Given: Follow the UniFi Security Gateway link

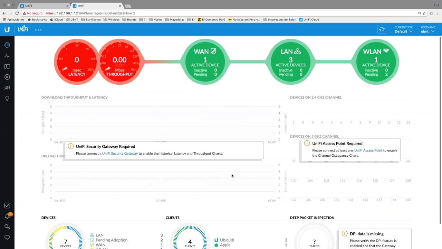Looking at the screenshot, I should click(x=120, y=154).
